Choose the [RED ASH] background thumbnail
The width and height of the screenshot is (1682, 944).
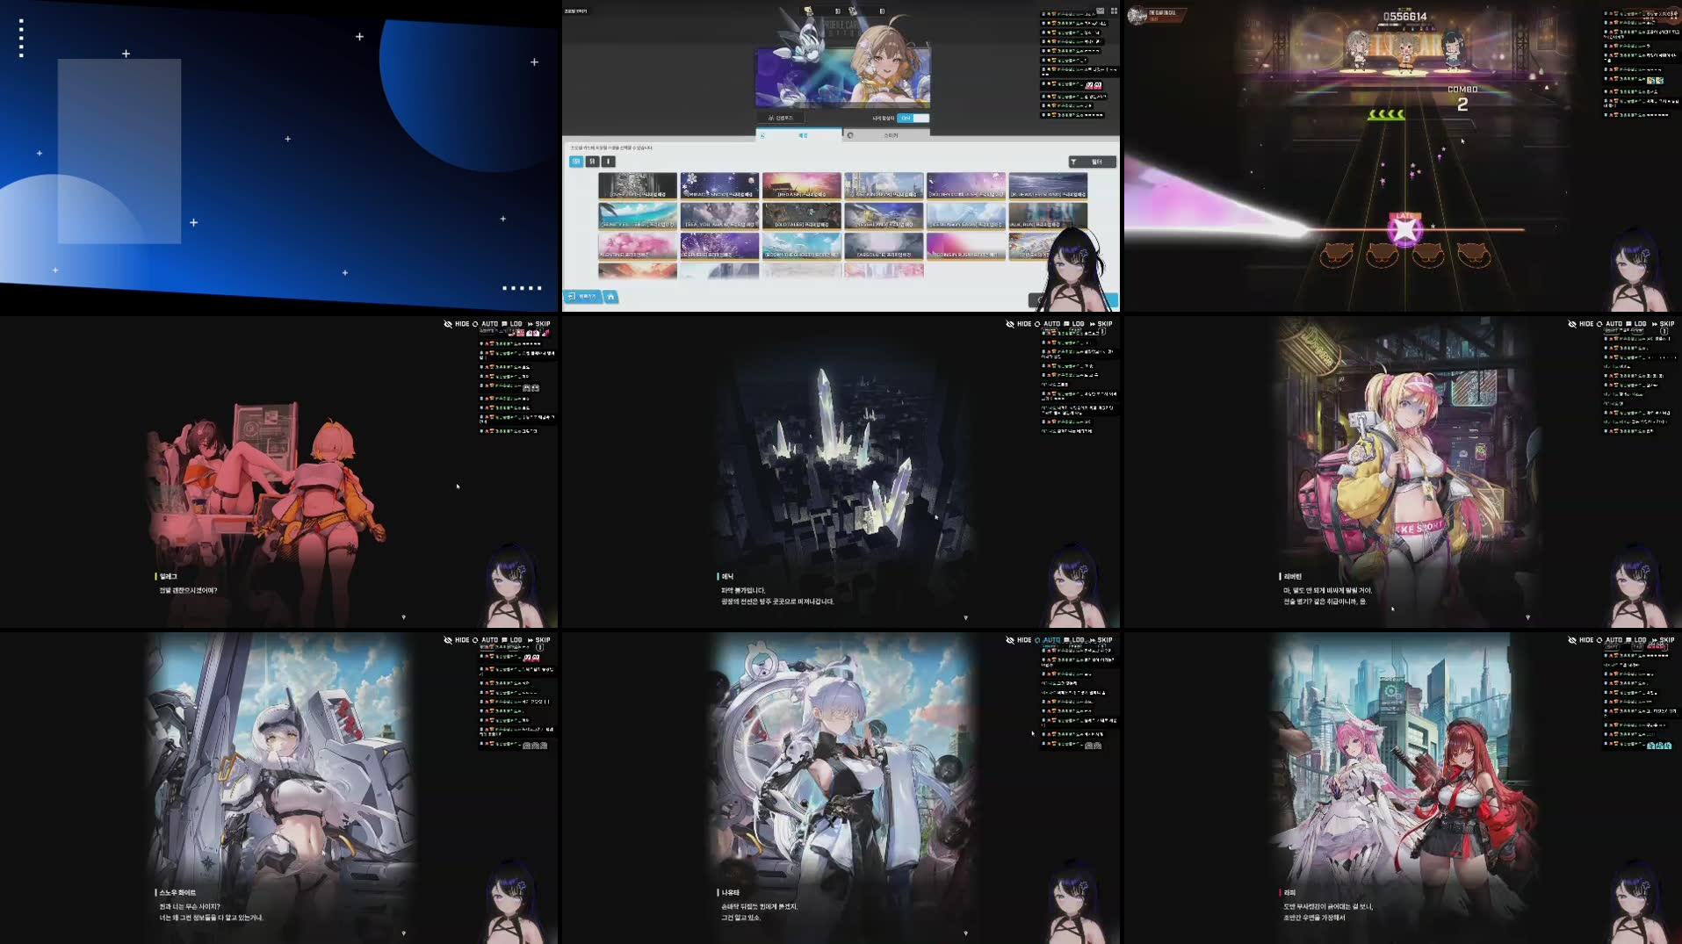(x=801, y=185)
